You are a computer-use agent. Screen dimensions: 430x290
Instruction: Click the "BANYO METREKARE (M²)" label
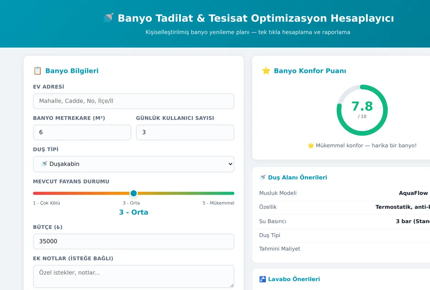69,118
